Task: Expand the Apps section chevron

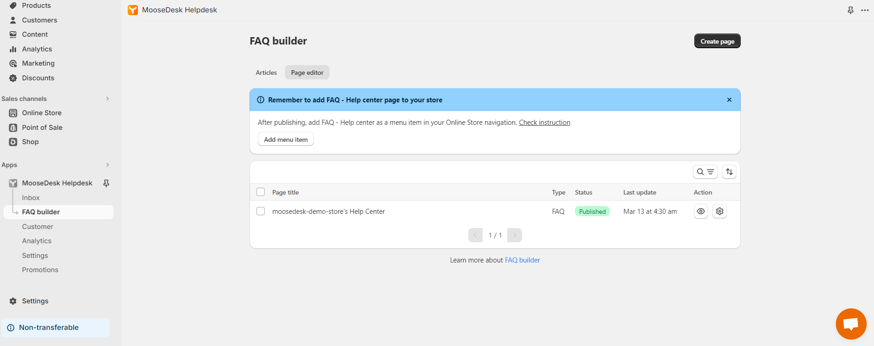Action: click(108, 165)
